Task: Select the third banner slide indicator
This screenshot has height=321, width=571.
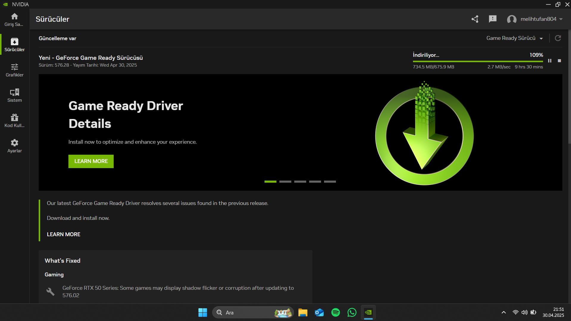Action: point(300,181)
